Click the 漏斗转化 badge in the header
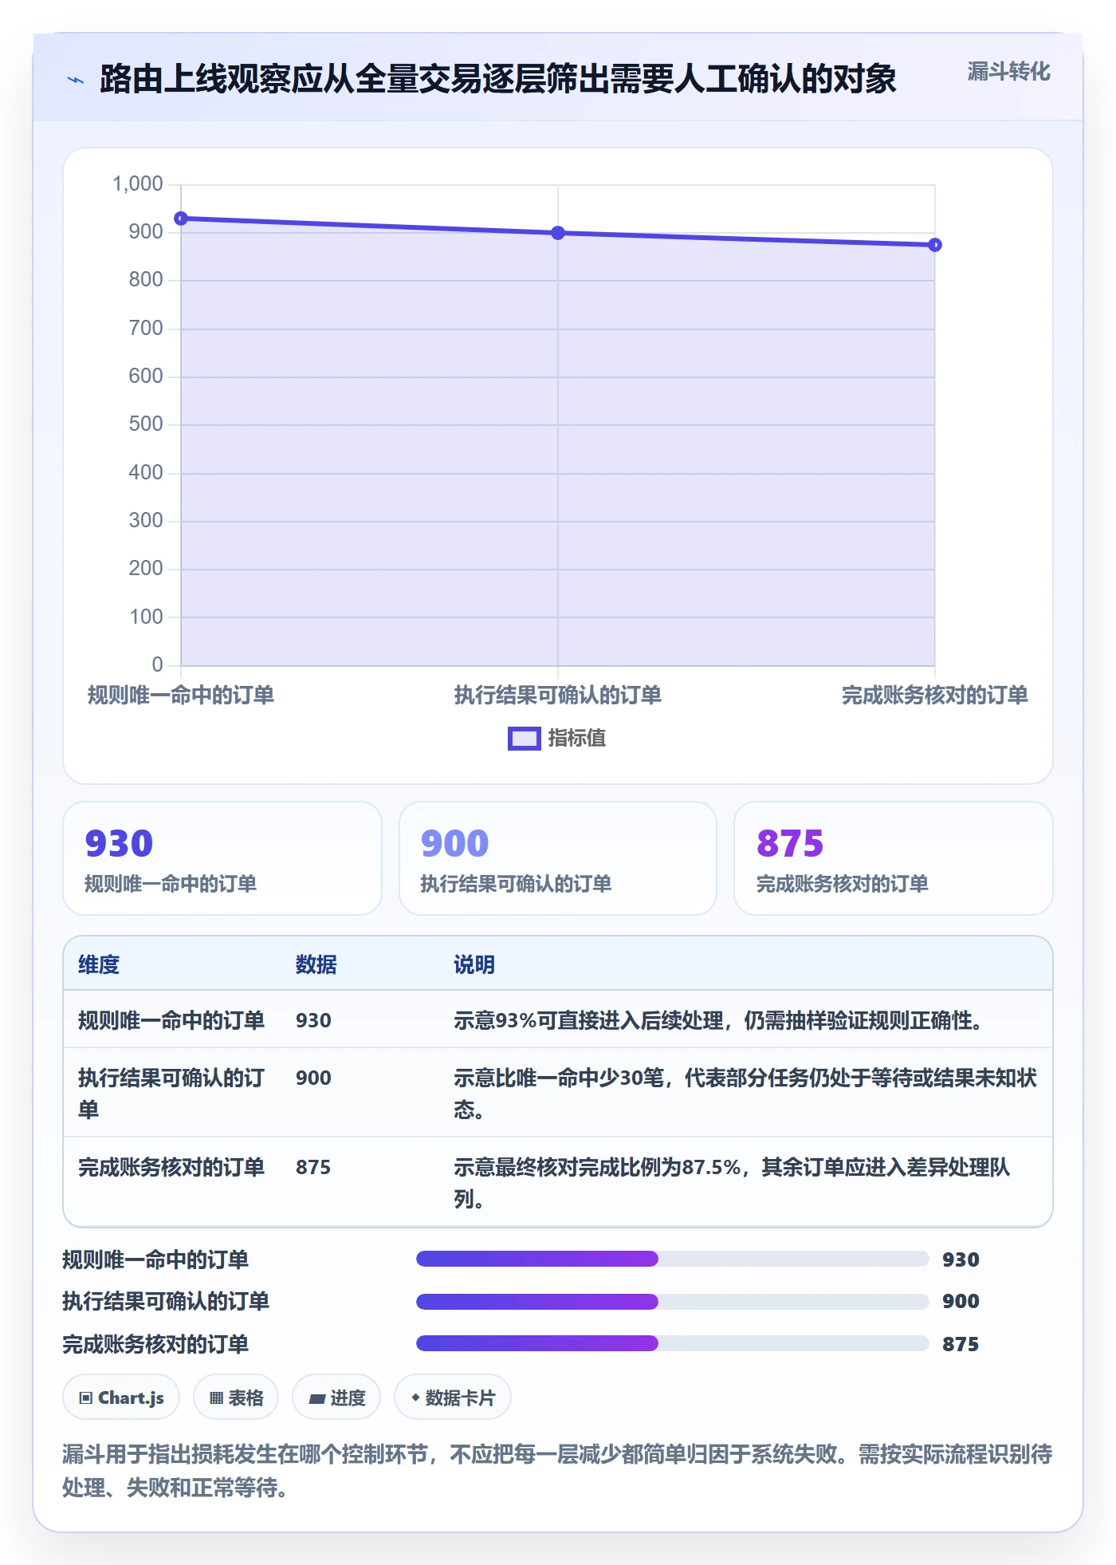1116x1565 pixels. coord(1008,72)
